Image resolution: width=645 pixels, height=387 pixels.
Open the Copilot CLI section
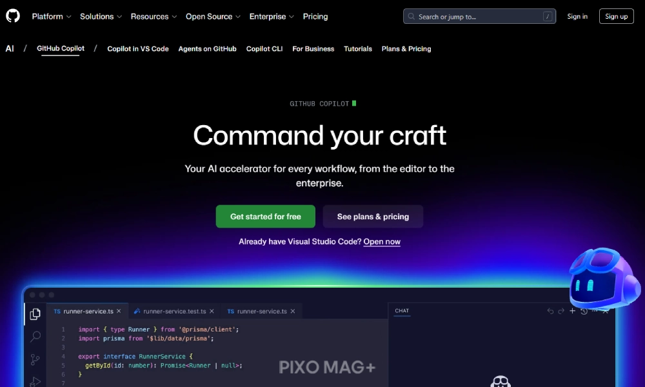click(264, 48)
